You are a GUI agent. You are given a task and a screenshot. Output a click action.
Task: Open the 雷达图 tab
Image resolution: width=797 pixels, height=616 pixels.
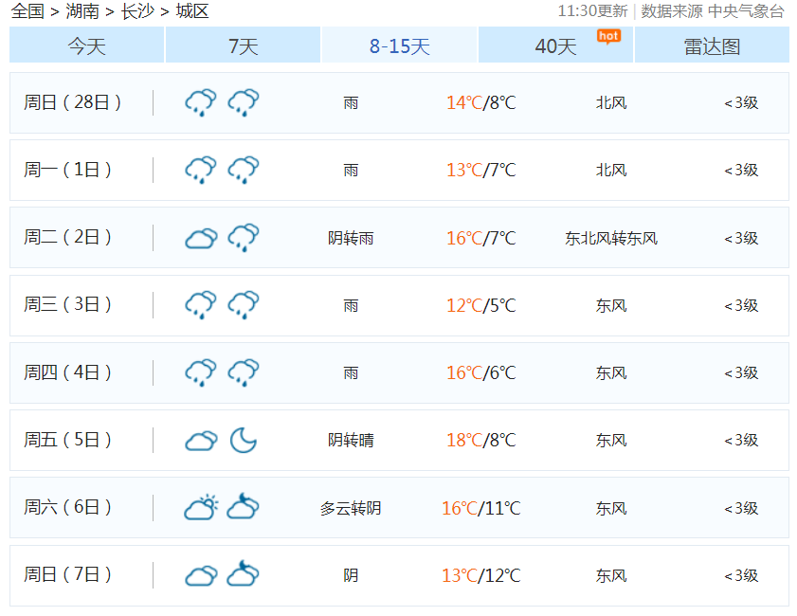[712, 45]
